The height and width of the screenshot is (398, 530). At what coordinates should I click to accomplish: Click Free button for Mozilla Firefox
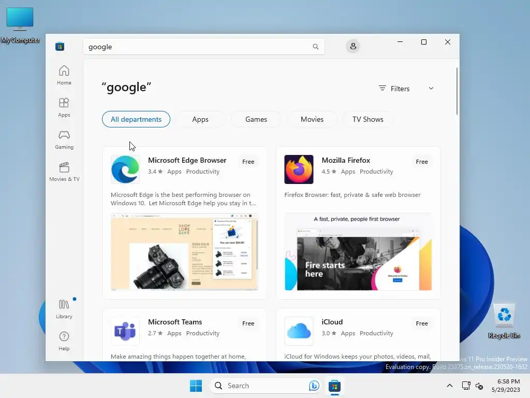pyautogui.click(x=422, y=162)
